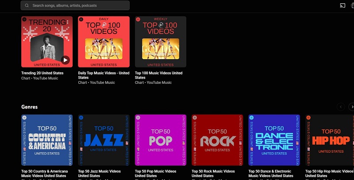
Task: Open Top 50 Rock thumbnail
Action: [x=217, y=140]
